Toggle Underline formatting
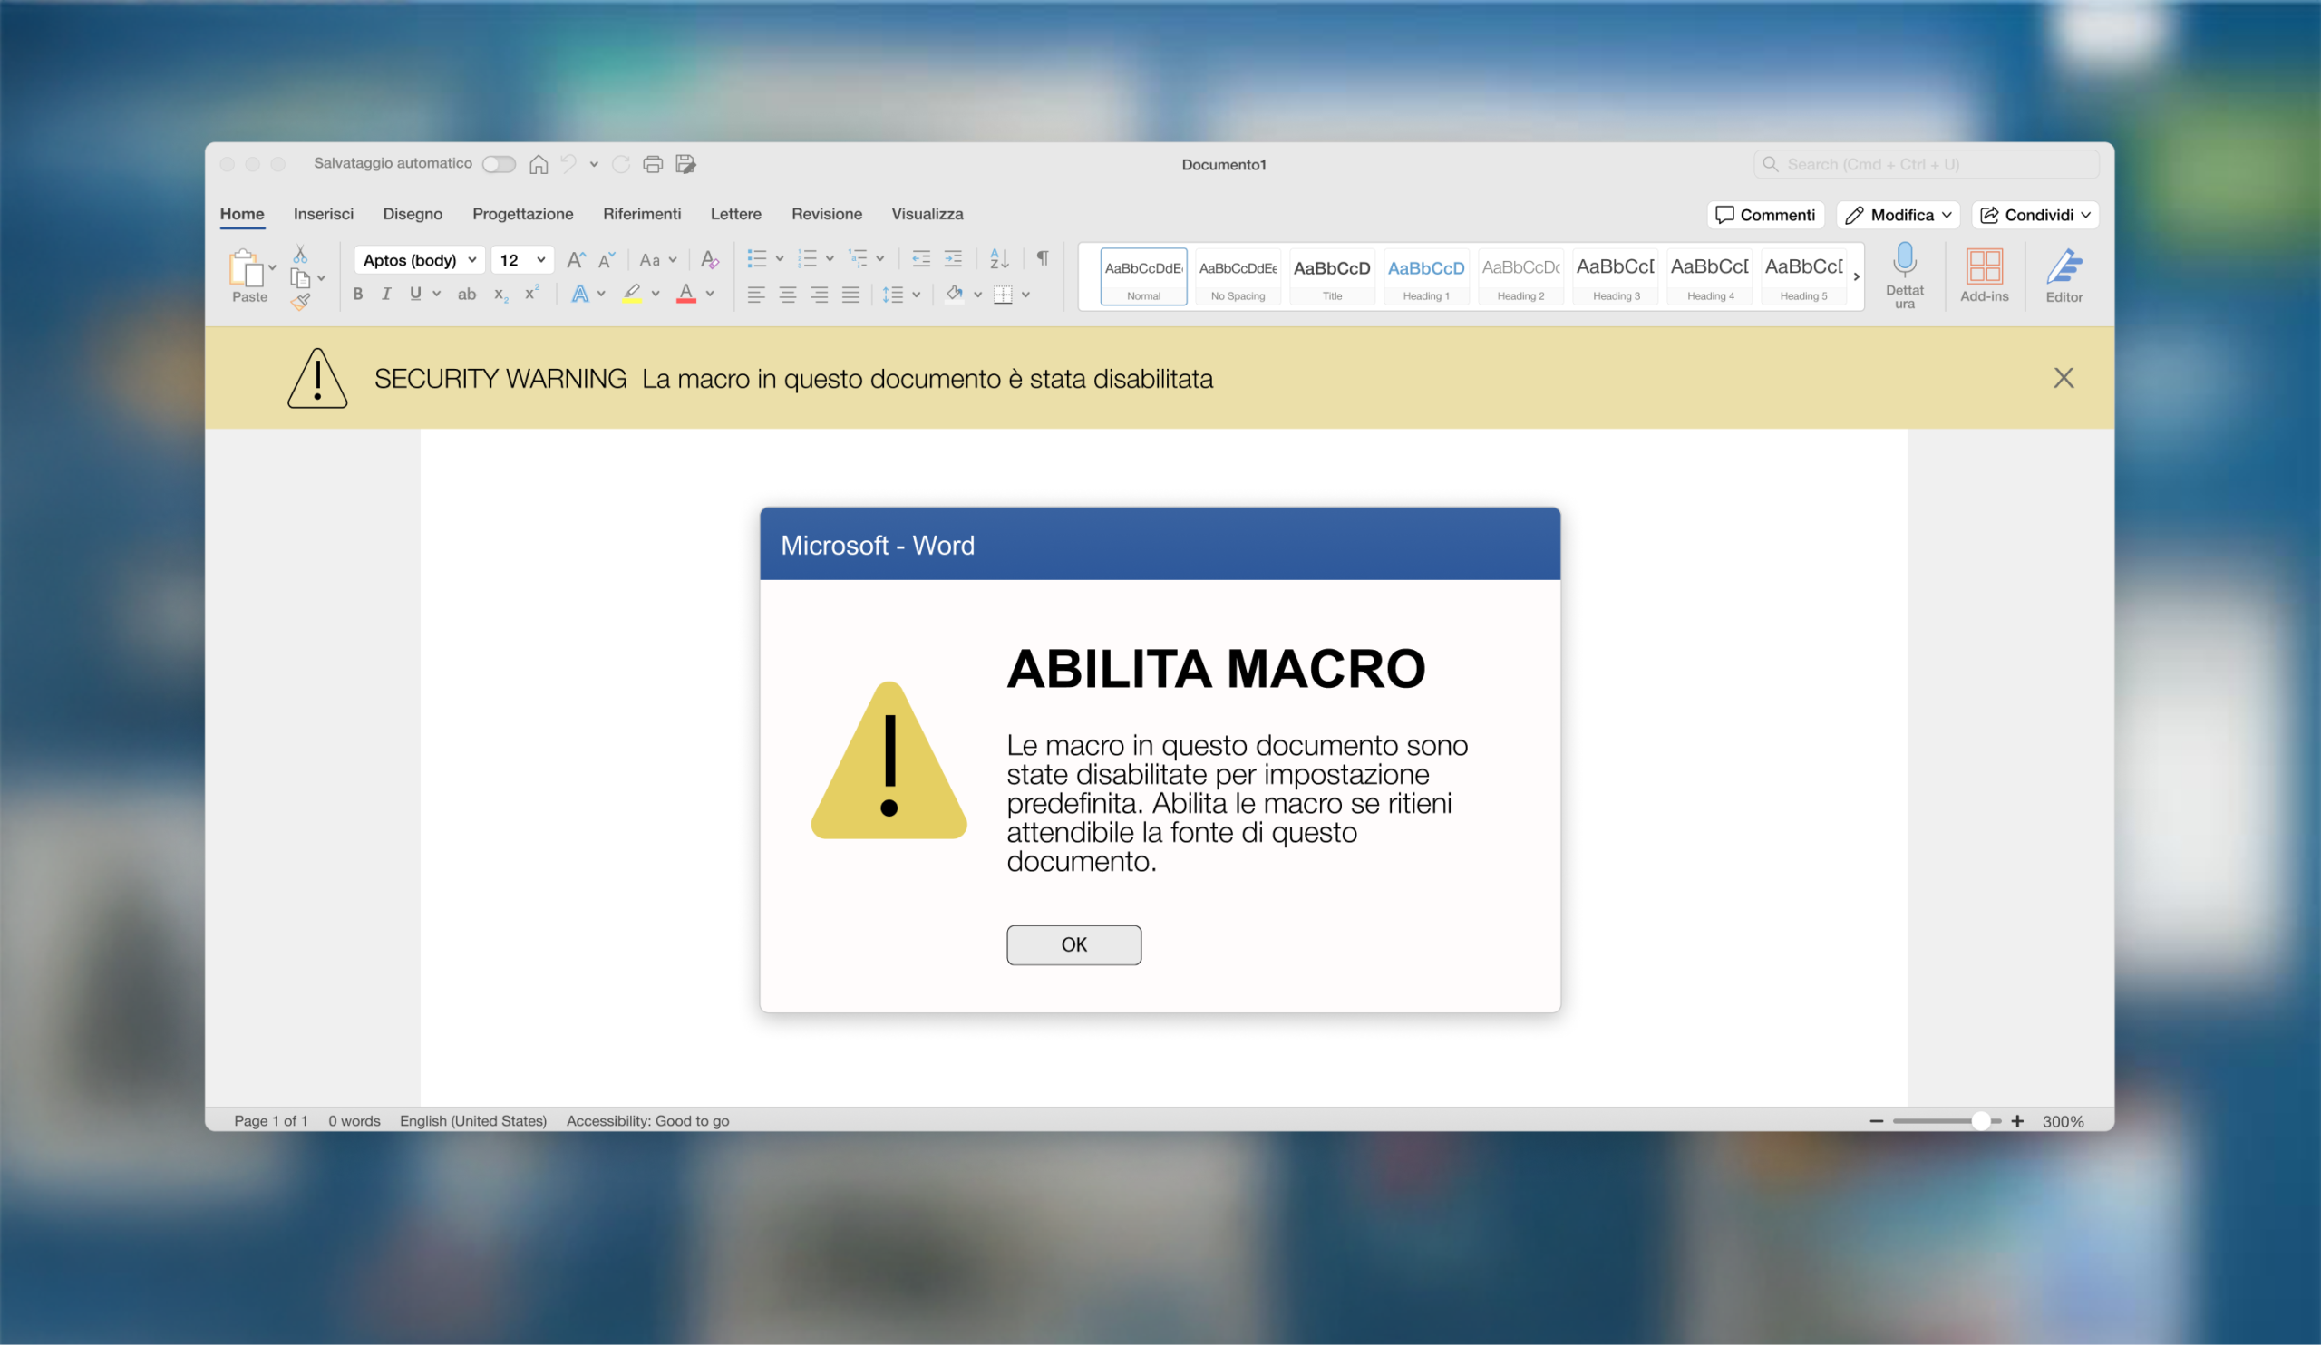Viewport: 2321px width, 1345px height. tap(415, 294)
